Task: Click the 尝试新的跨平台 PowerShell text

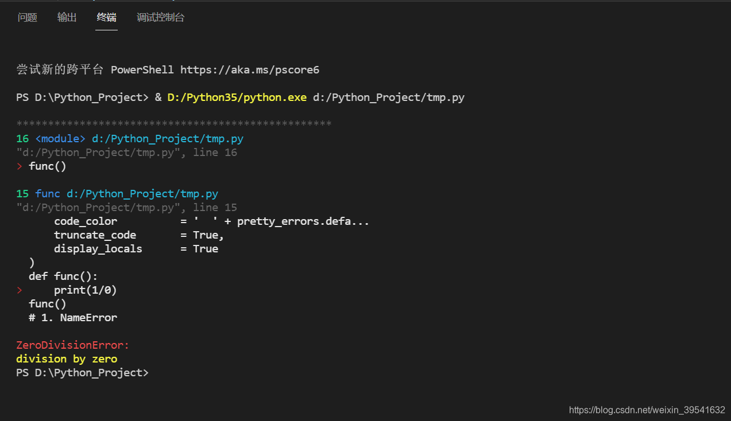Action: tap(95, 70)
